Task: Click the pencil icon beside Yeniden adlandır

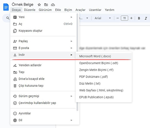Action: click(x=15, y=65)
